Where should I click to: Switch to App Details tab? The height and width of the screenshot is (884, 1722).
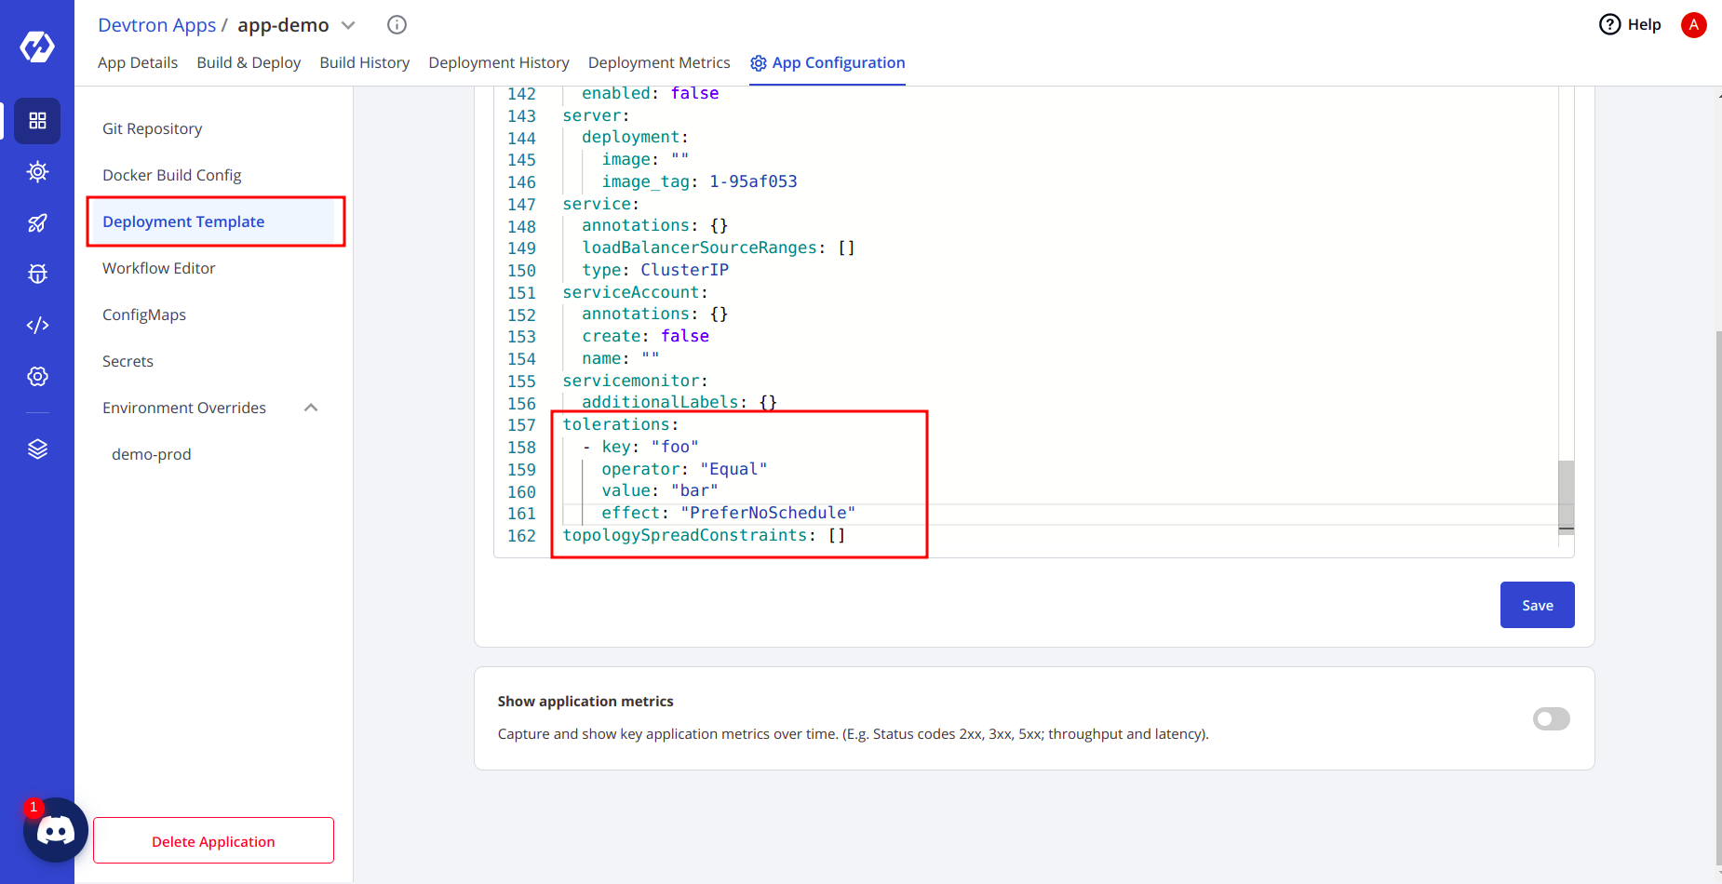138,62
